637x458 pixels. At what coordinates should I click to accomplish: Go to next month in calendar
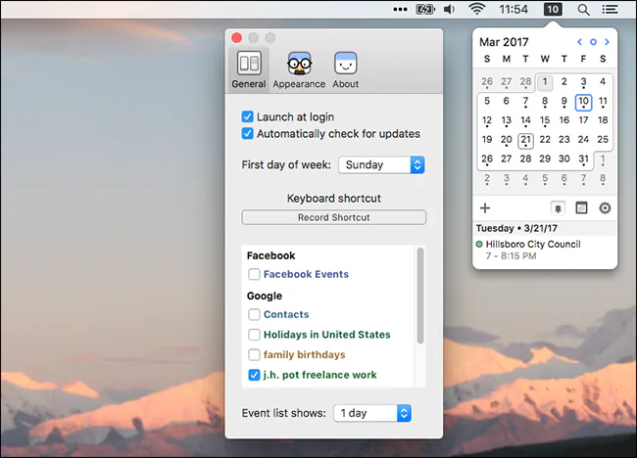coord(607,42)
